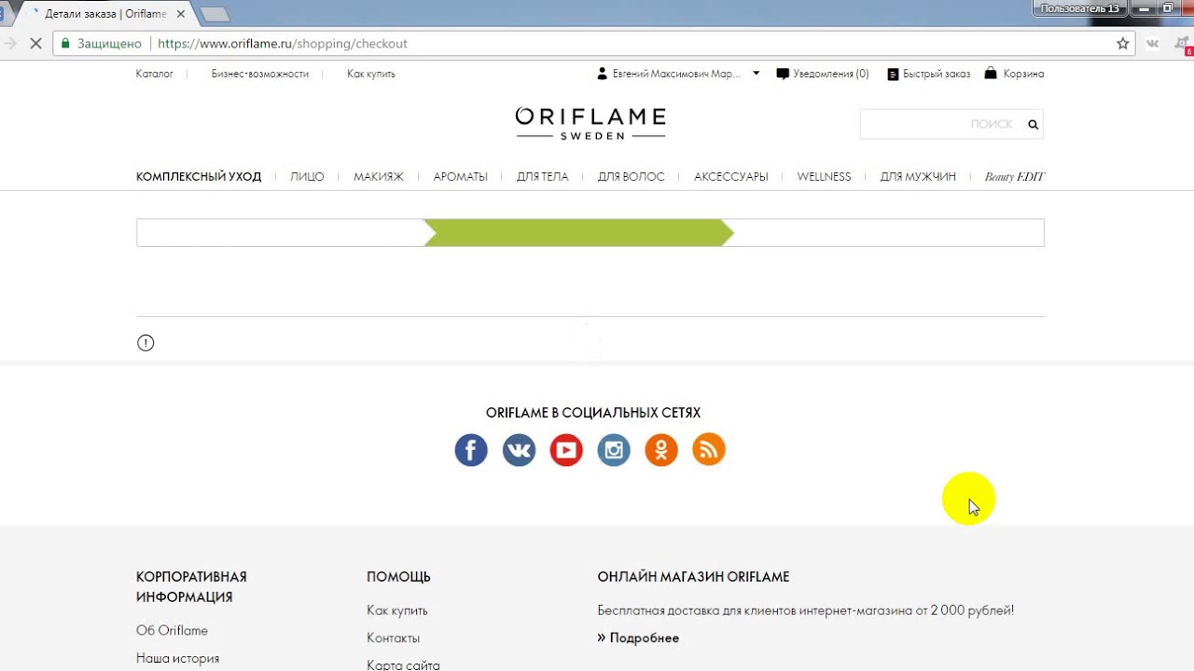The width and height of the screenshot is (1194, 671).
Task: Click the browser address bar URL
Action: (283, 44)
